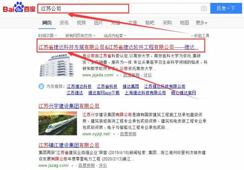Click the high-speed train thumbnail image
Image resolution: width=244 pixels, height=170 pixels.
(x=58, y=123)
